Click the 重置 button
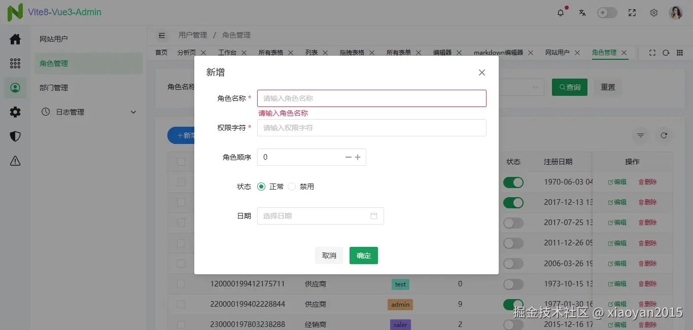693x330 pixels. pyautogui.click(x=608, y=87)
